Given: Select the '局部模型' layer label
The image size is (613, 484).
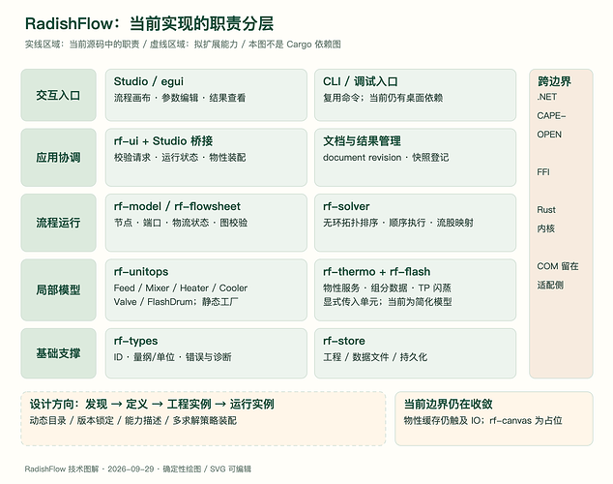Looking at the screenshot, I should point(58,290).
